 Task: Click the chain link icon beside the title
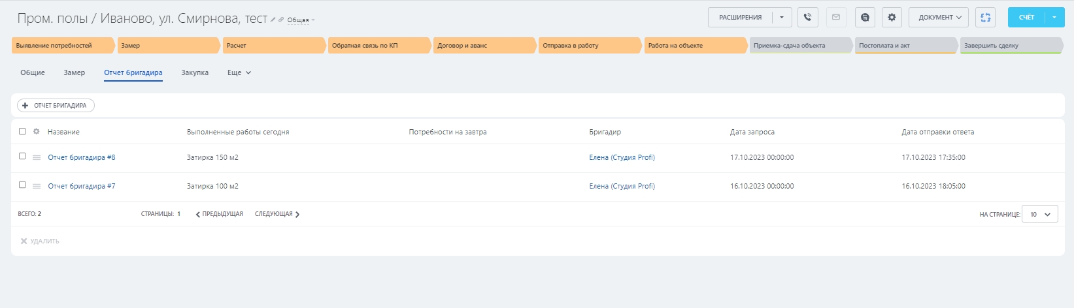pyautogui.click(x=281, y=20)
